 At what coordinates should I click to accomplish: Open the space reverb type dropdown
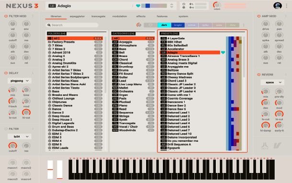[272, 82]
